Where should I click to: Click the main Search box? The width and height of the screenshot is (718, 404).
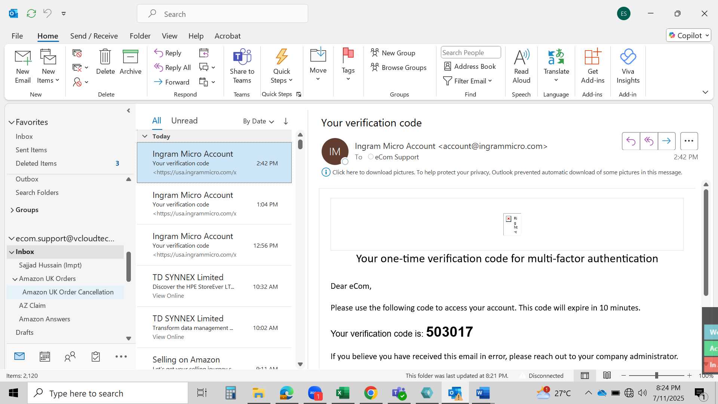(x=223, y=14)
